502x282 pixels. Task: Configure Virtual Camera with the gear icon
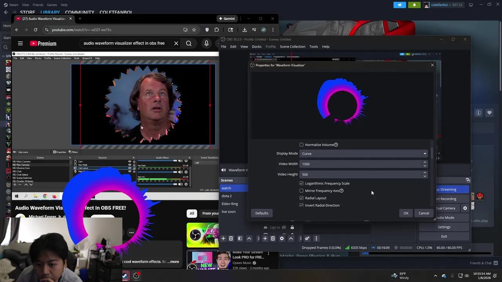pos(465,208)
